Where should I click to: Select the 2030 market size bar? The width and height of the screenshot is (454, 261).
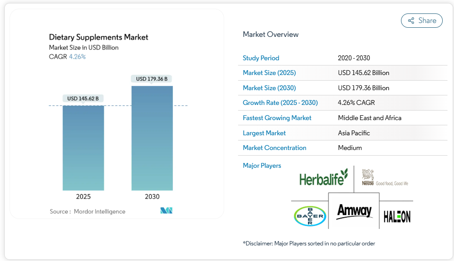coord(152,138)
